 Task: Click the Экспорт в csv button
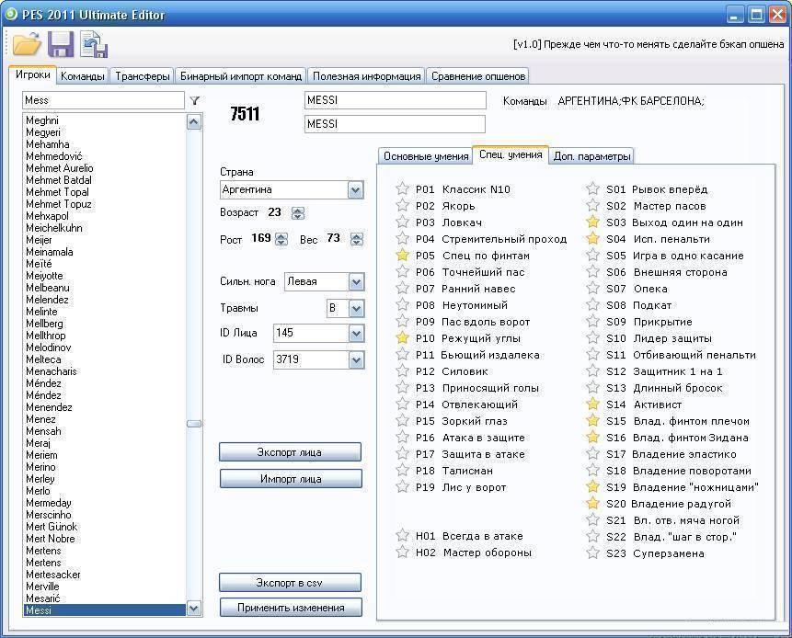click(290, 583)
